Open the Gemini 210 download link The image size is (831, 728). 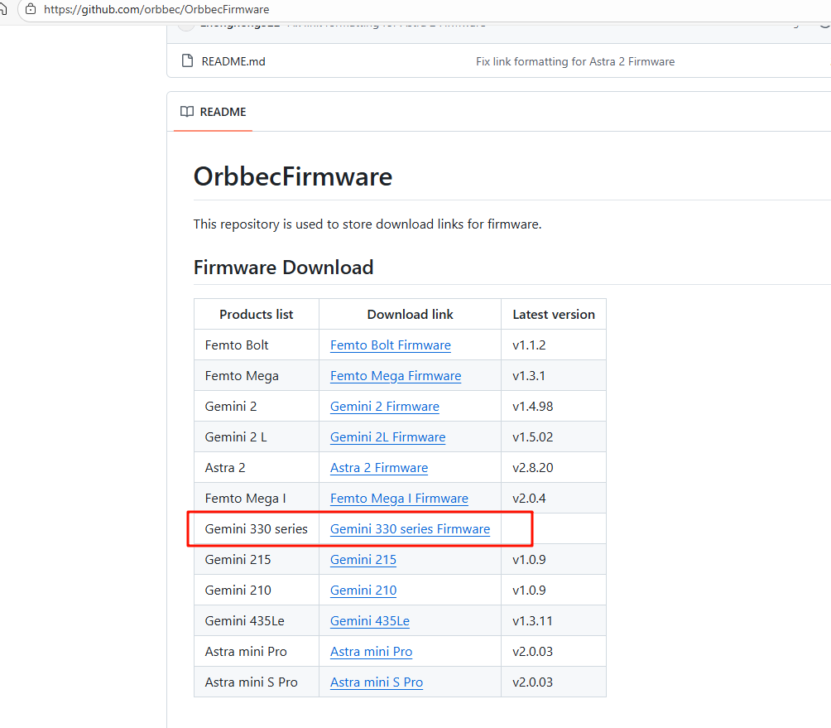(363, 591)
